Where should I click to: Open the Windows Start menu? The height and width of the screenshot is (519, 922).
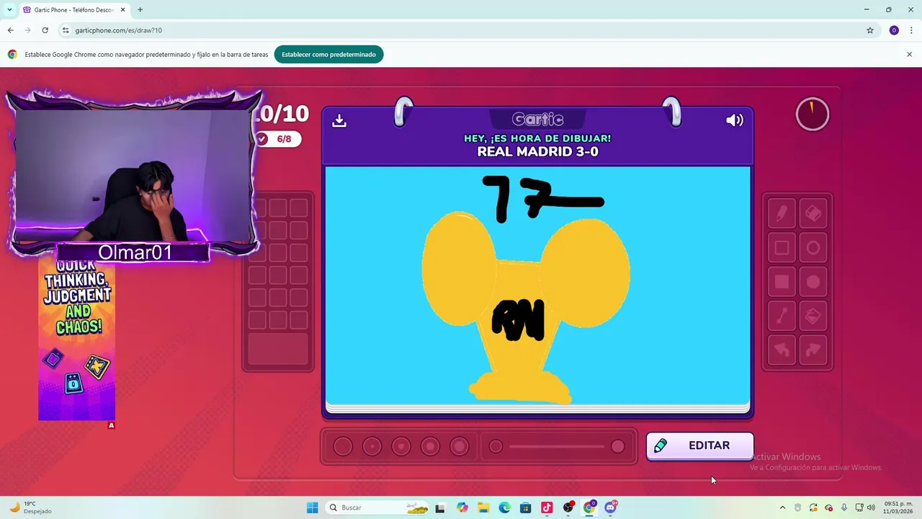(x=312, y=507)
